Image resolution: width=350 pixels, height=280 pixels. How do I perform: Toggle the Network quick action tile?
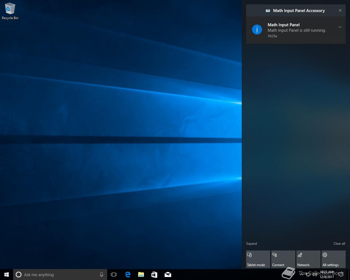[x=308, y=259]
